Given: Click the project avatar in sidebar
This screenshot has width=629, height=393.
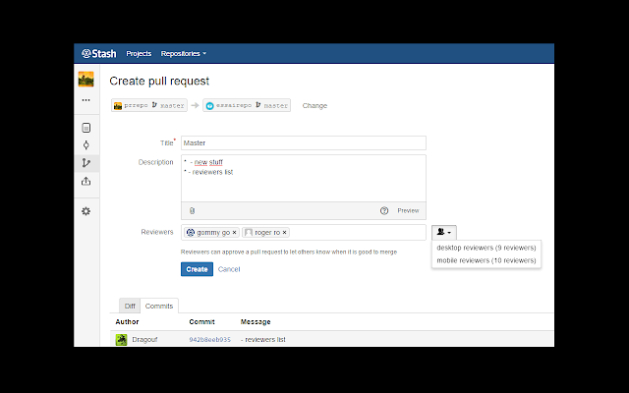Looking at the screenshot, I should pos(86,80).
